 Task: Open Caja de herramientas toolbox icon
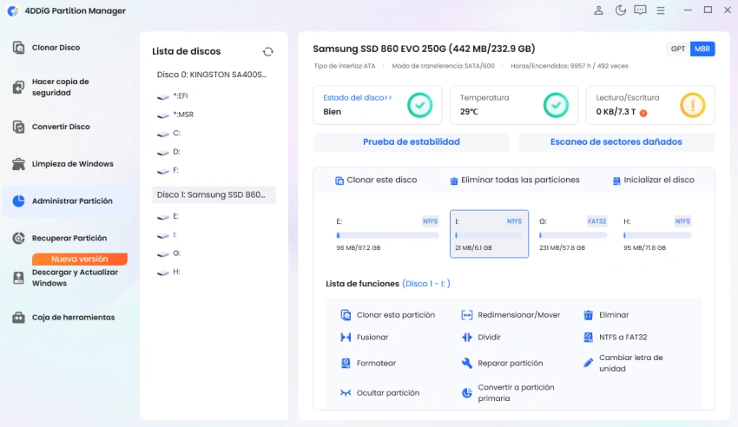pos(18,318)
